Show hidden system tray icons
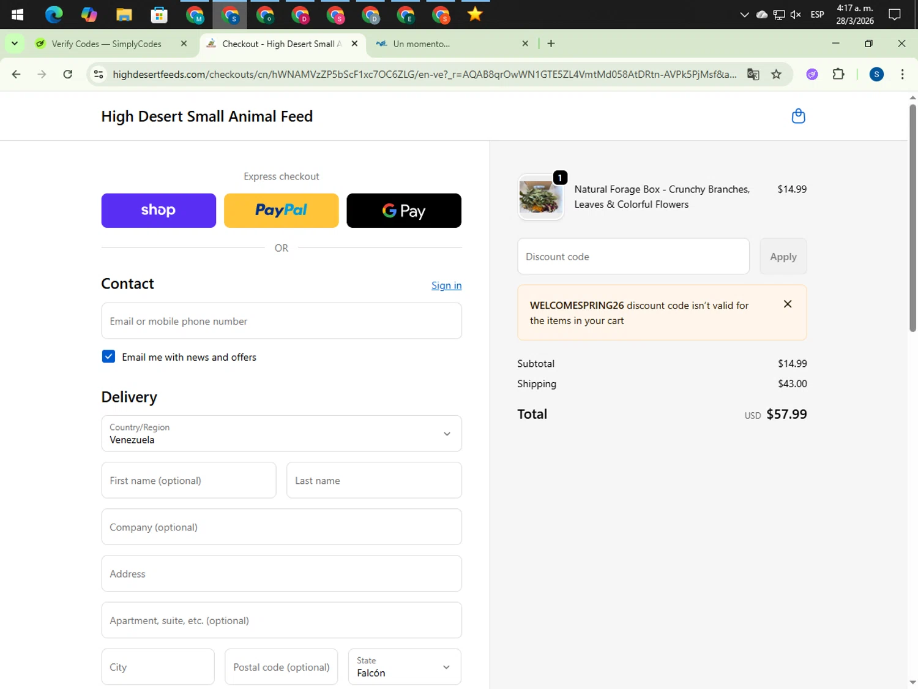918x689 pixels. tap(744, 15)
